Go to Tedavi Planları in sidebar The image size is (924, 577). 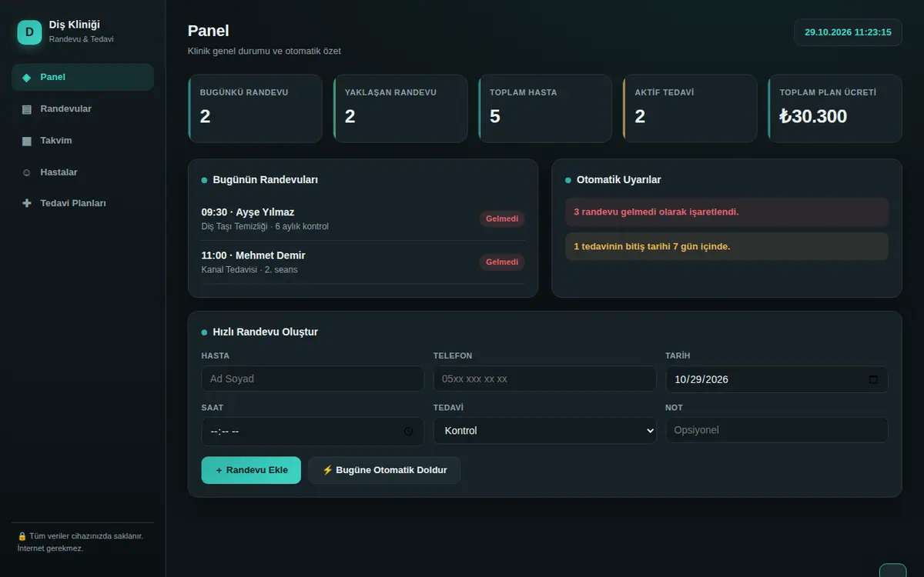pyautogui.click(x=82, y=204)
